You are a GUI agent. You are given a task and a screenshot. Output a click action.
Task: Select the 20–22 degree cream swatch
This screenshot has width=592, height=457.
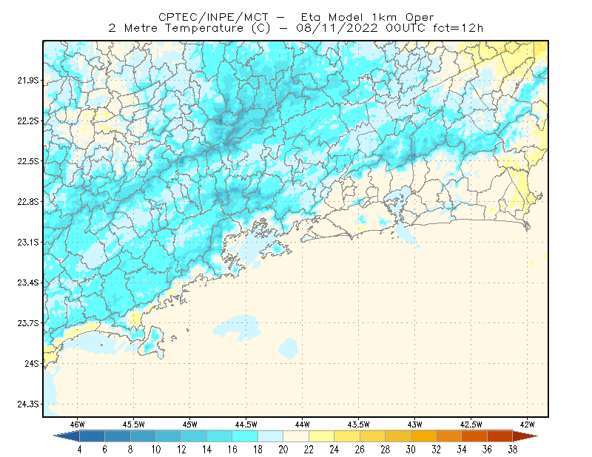[296, 436]
